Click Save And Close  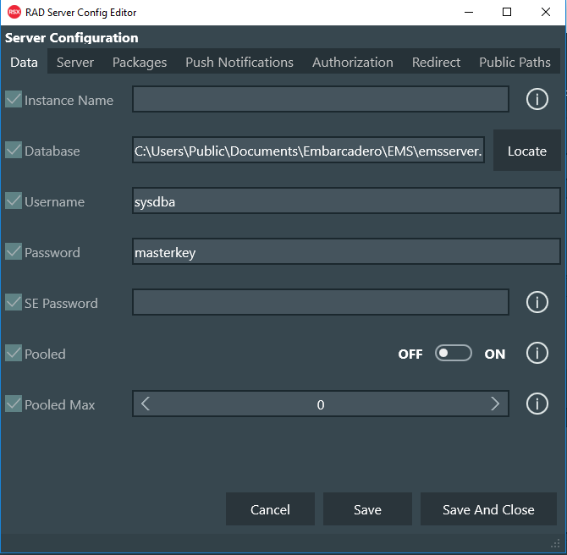tap(488, 509)
